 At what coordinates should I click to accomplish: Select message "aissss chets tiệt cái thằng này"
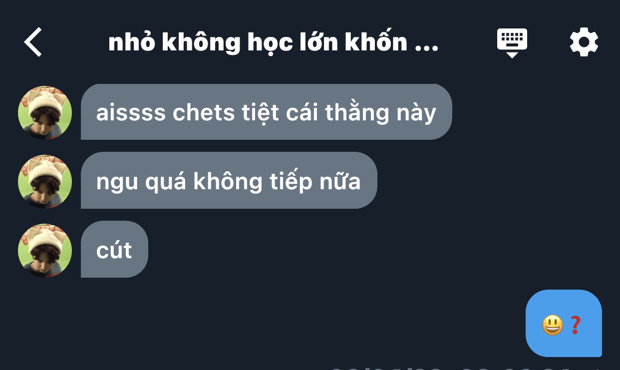point(266,112)
